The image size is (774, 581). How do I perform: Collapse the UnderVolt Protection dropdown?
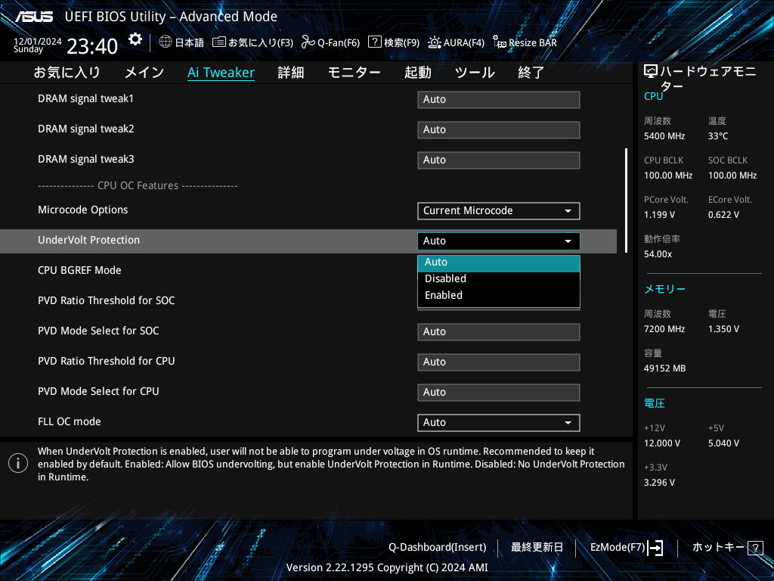tap(499, 241)
